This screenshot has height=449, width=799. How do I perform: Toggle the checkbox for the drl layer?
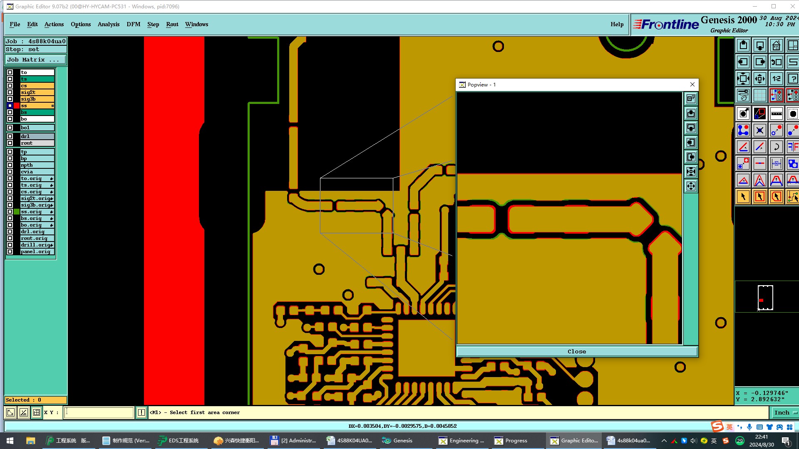(x=10, y=136)
